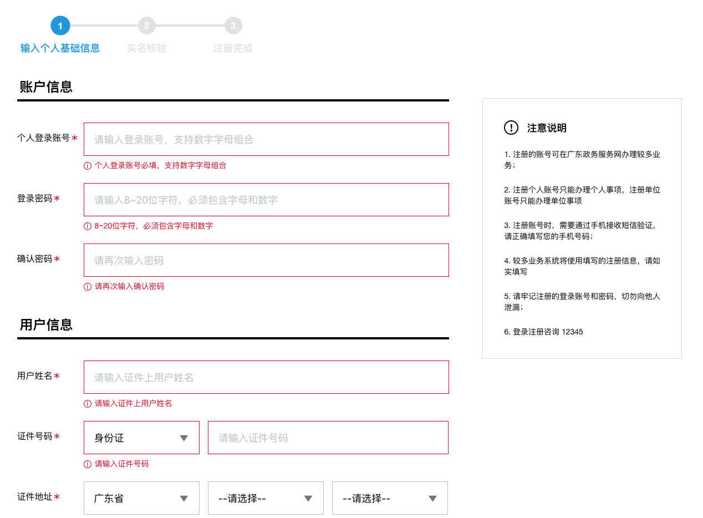Open the district --请选择-- dropdown
This screenshot has width=703, height=518.
tap(390, 498)
